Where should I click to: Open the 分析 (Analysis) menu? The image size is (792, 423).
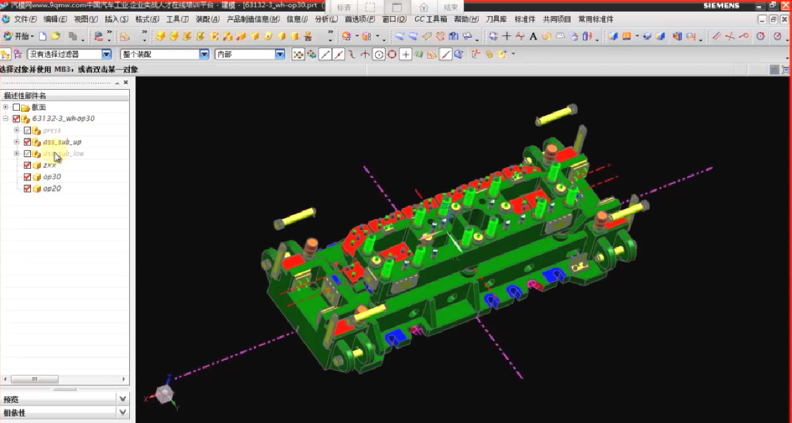tap(326, 19)
